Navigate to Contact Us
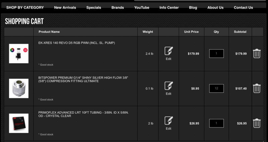This screenshot has width=268, height=142. click(x=243, y=7)
